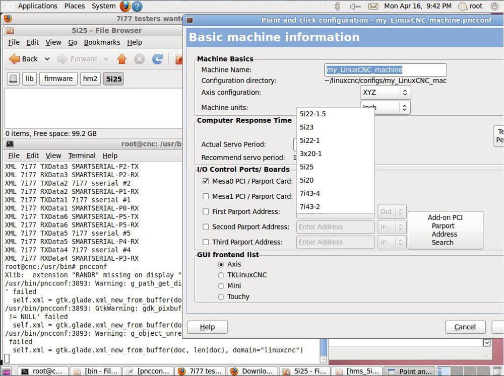
Task: Click the Show Desktop icon in bottom panel
Action: [7, 371]
